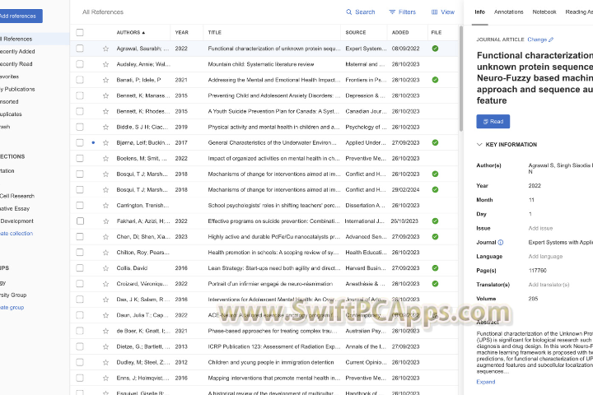Check the Collis, David row checkbox
This screenshot has width=593, height=395.
click(80, 268)
